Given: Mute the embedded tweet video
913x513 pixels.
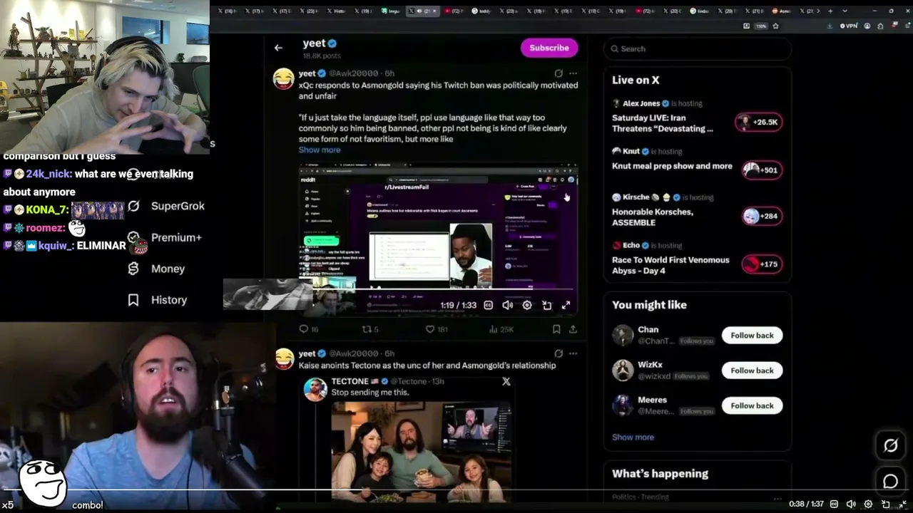Looking at the screenshot, I should pyautogui.click(x=508, y=305).
